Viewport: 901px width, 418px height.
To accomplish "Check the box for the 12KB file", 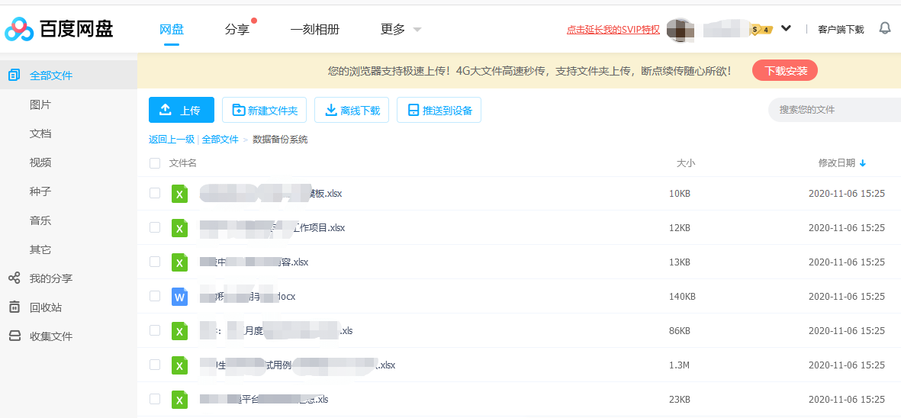I will 155,227.
